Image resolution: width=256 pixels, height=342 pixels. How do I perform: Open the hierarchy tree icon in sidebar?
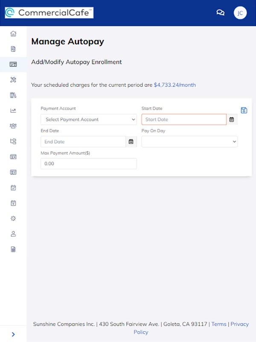pyautogui.click(x=13, y=141)
